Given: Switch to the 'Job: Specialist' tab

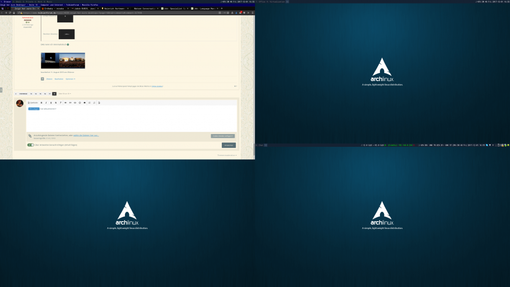Looking at the screenshot, I should pos(175,9).
